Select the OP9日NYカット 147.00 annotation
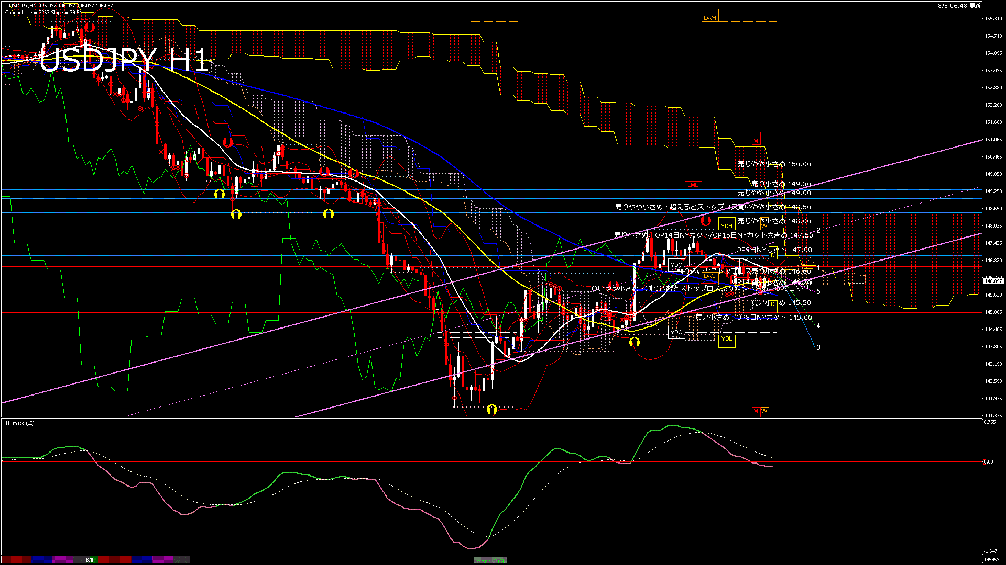The height and width of the screenshot is (565, 1006). (774, 250)
